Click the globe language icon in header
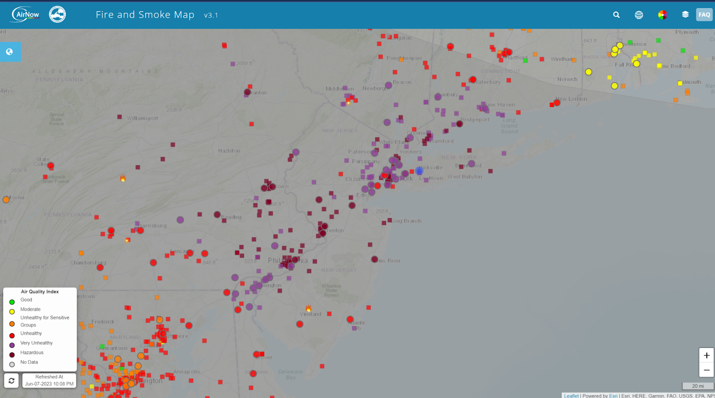Image resolution: width=715 pixels, height=398 pixels. 639,15
